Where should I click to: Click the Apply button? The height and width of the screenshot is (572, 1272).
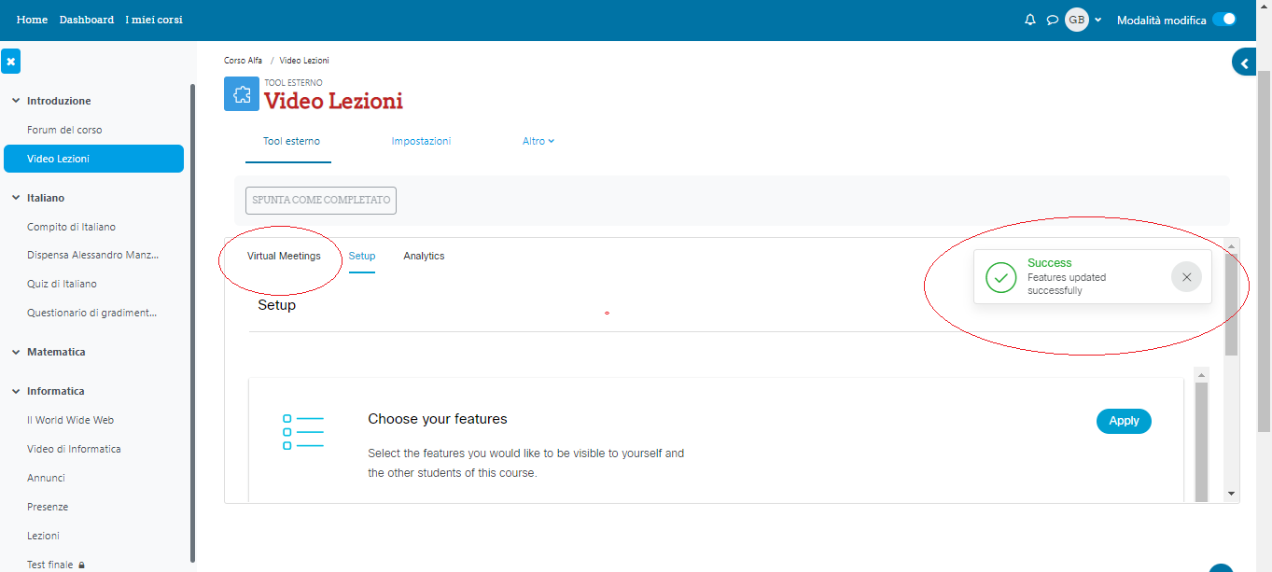tap(1124, 421)
